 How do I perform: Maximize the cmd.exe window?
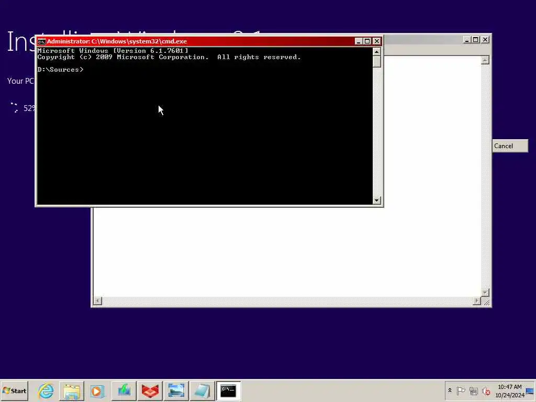tap(367, 41)
